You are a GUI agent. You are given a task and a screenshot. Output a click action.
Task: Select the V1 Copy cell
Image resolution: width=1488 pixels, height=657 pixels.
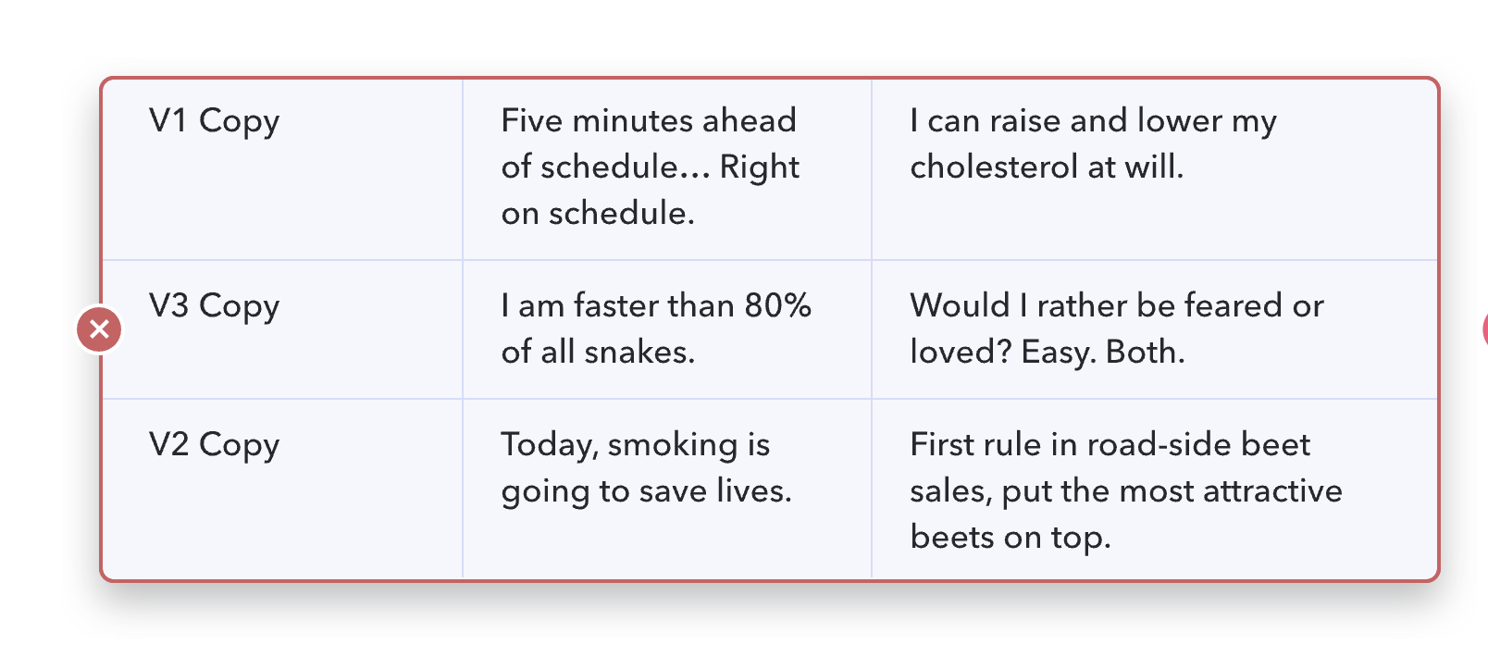[282, 169]
